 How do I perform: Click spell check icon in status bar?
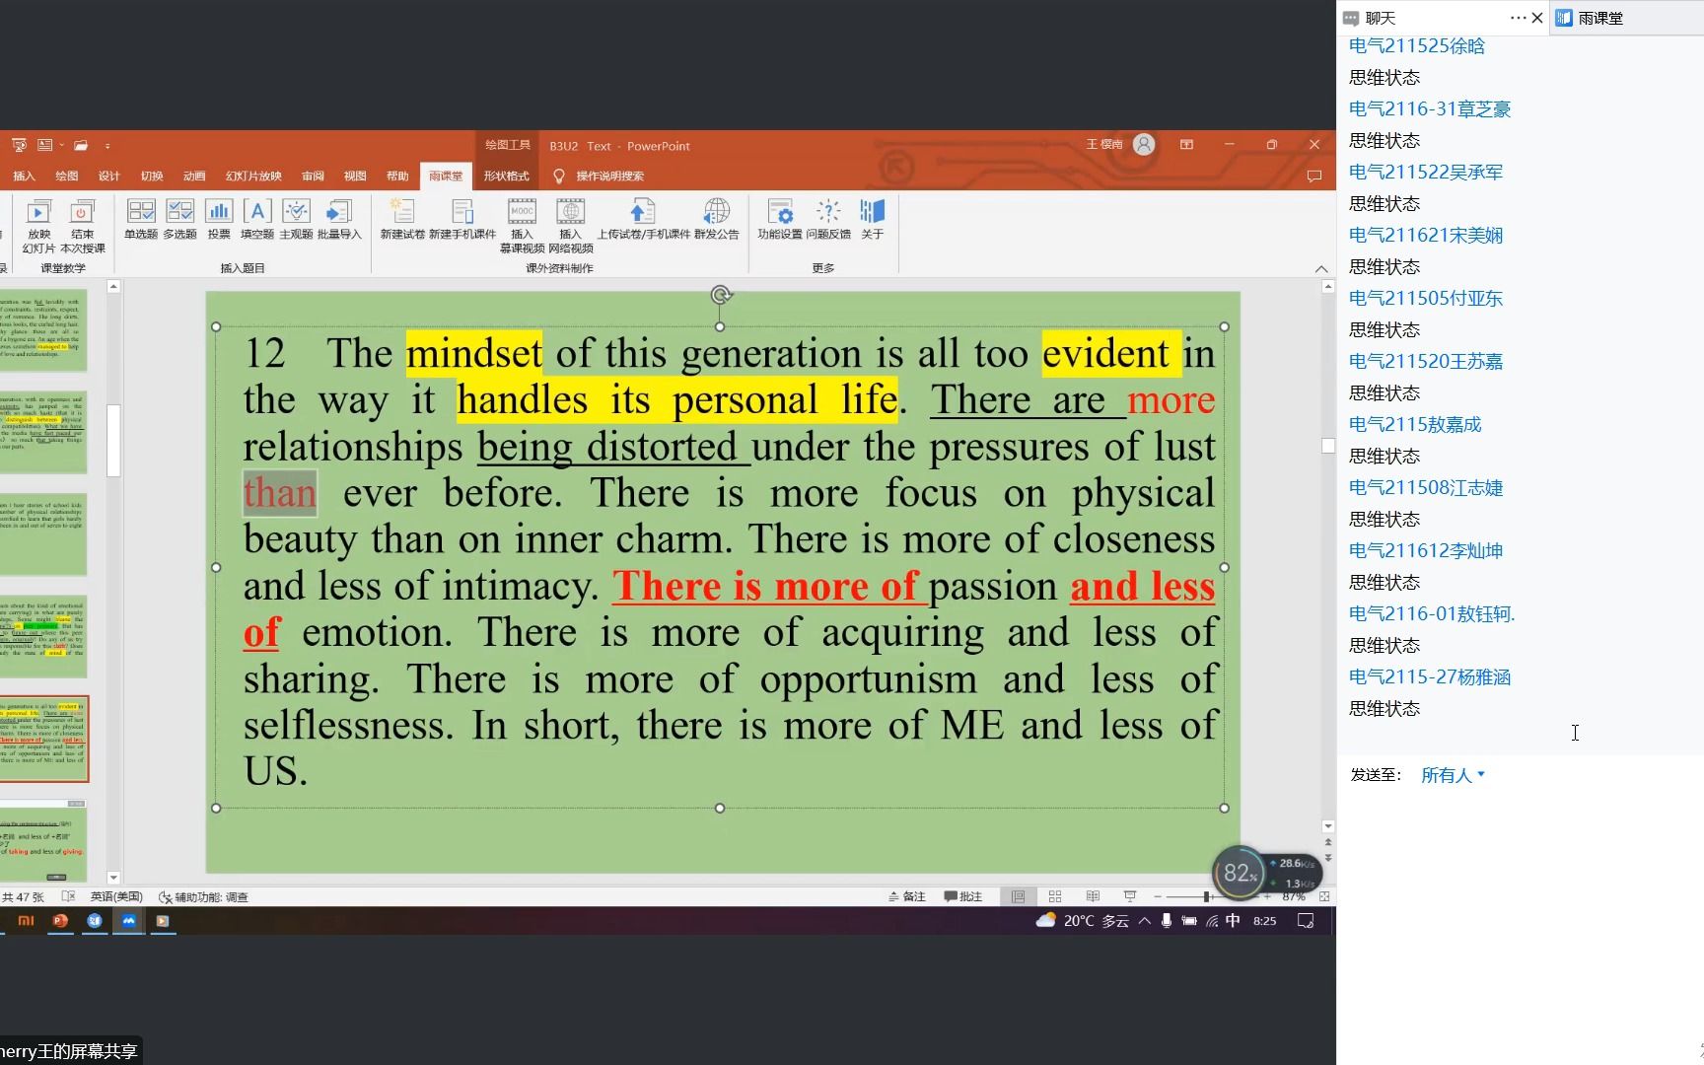(68, 896)
